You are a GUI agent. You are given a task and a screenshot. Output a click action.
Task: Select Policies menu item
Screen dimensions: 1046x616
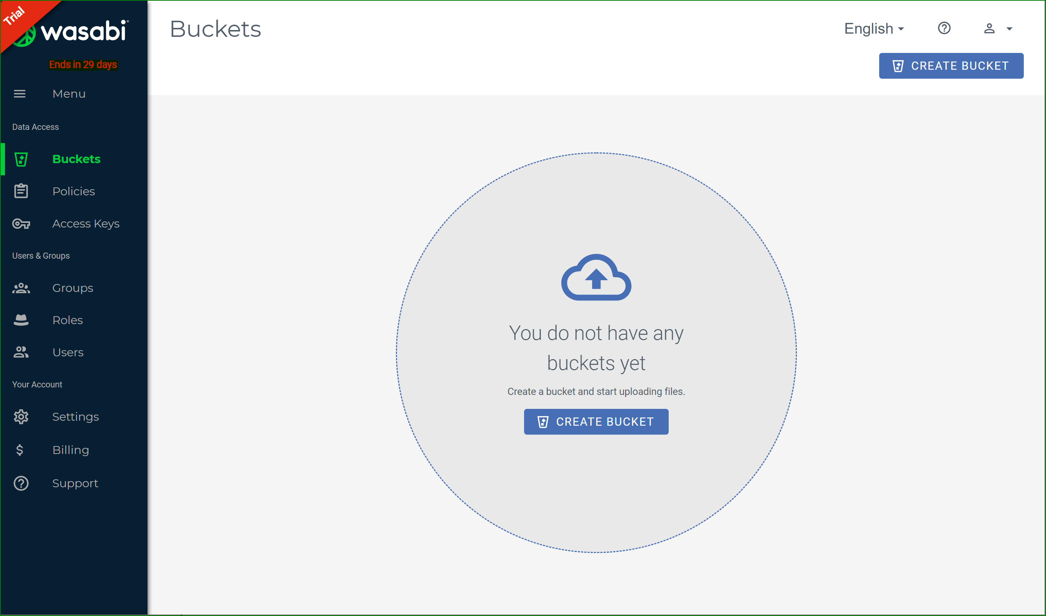73,191
